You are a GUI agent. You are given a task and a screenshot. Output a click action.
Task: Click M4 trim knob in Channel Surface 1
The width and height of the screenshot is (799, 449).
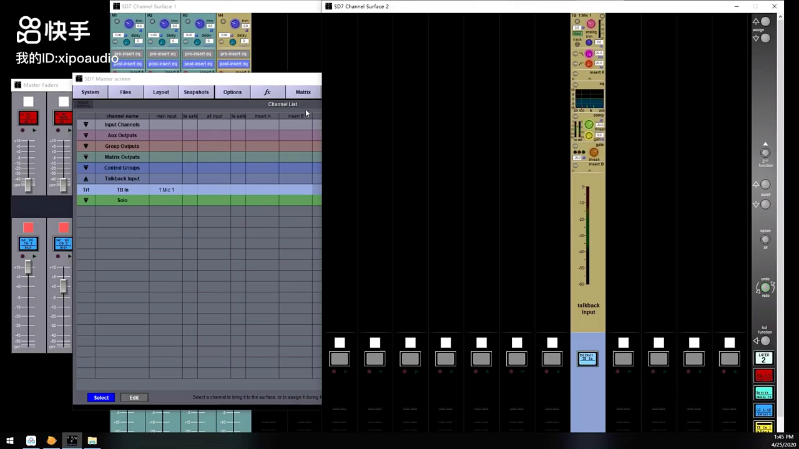[235, 24]
